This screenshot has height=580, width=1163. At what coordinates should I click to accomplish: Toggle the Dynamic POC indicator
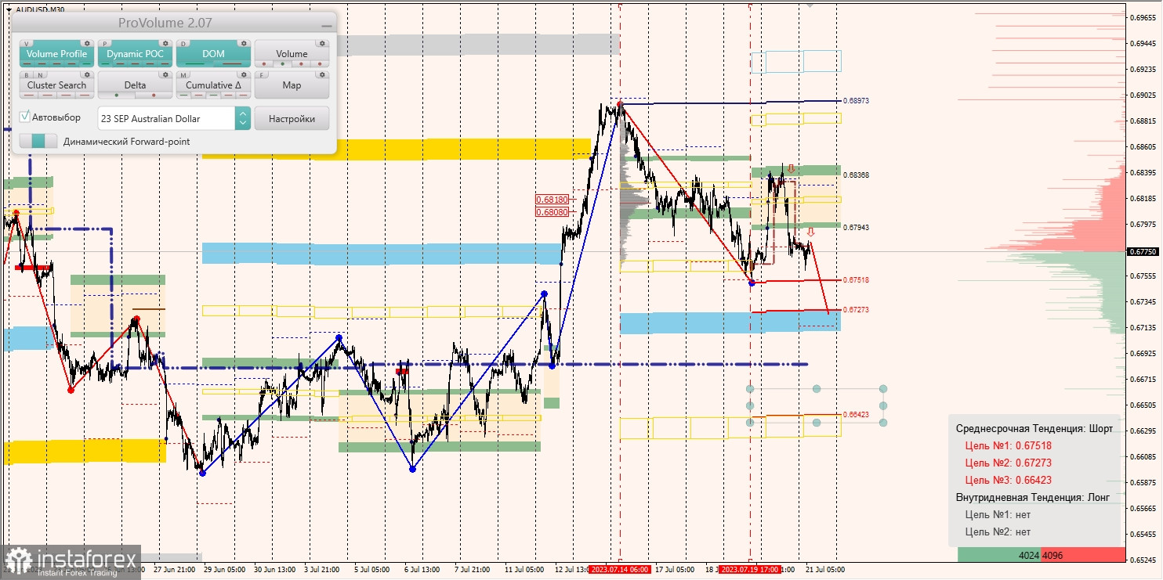pyautogui.click(x=135, y=54)
